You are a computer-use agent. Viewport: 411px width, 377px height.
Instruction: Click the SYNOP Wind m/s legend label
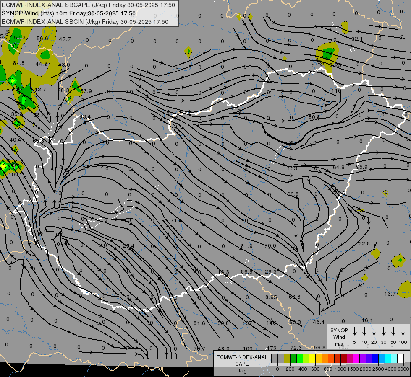tap(339, 337)
